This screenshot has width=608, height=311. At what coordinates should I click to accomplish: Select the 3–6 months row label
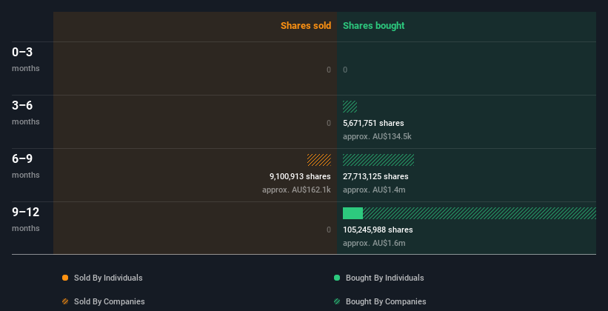[x=26, y=113]
